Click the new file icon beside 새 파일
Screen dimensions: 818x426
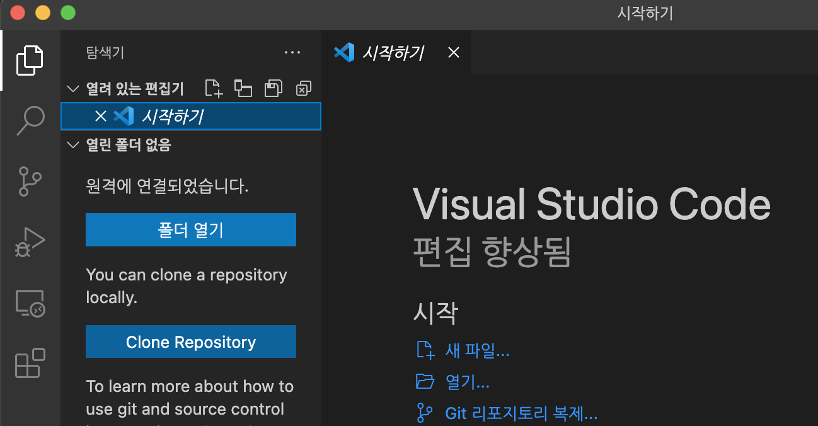[x=425, y=350]
